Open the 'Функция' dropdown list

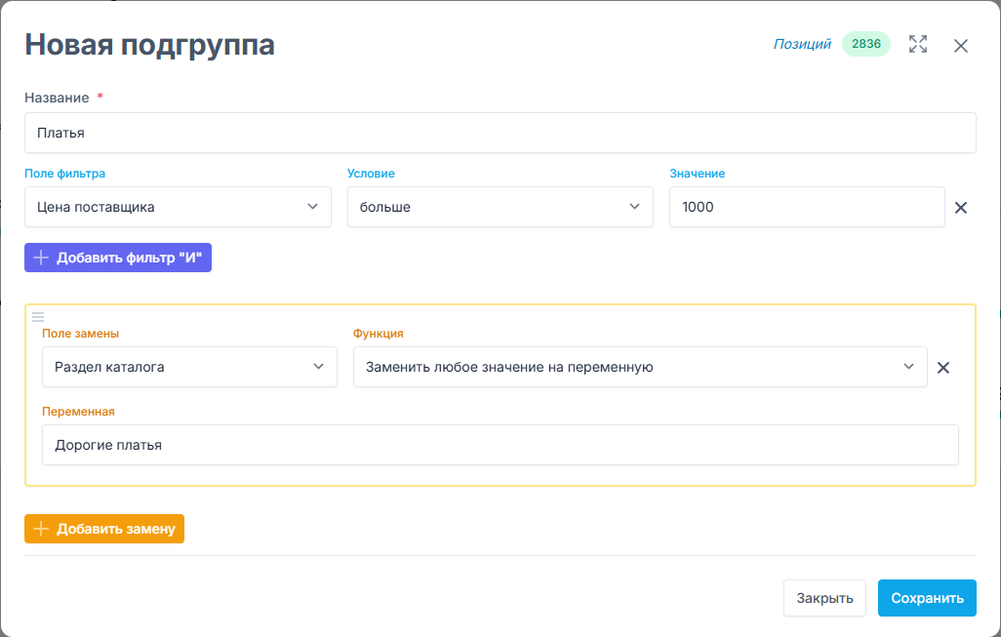coord(639,367)
